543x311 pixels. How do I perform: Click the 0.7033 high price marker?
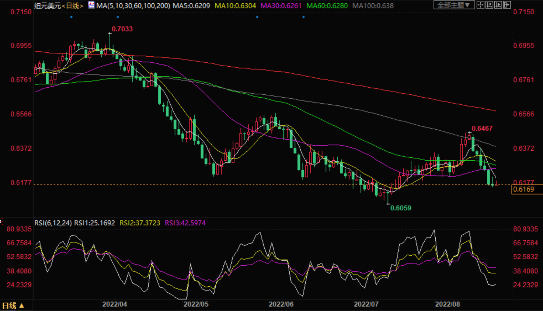click(x=122, y=29)
